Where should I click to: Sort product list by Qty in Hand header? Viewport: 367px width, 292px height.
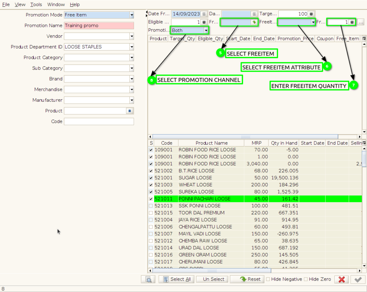coord(284,143)
